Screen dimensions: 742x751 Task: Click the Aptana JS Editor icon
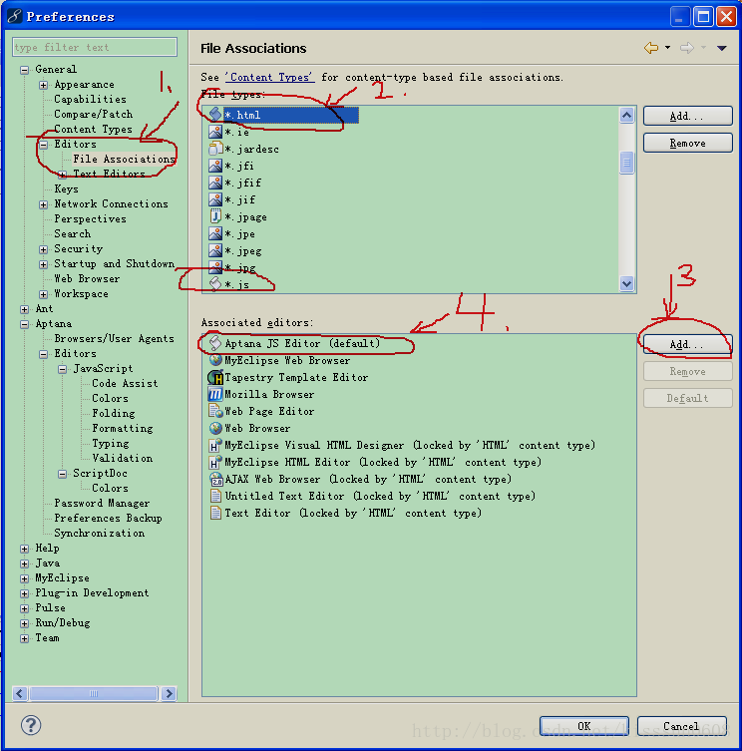tap(215, 343)
